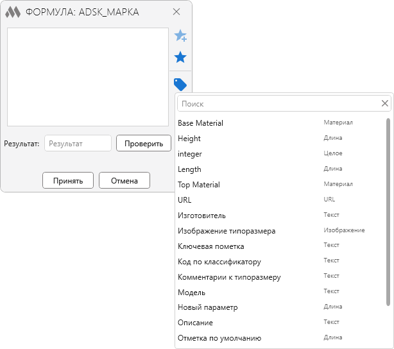Select the Код по классификатору parameter
This screenshot has width=394, height=349.
281,262
